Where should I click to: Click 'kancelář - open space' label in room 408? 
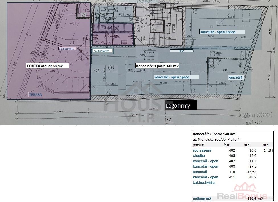click(x=176, y=77)
